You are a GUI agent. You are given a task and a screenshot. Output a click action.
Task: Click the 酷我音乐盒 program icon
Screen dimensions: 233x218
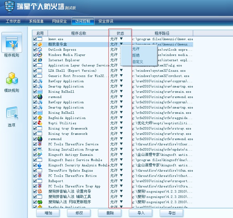pyautogui.click(x=40, y=44)
